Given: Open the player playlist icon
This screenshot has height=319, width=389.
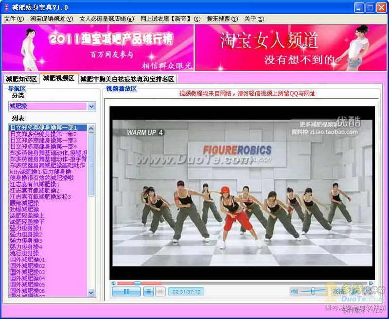Looking at the screenshot, I should coord(148,291).
